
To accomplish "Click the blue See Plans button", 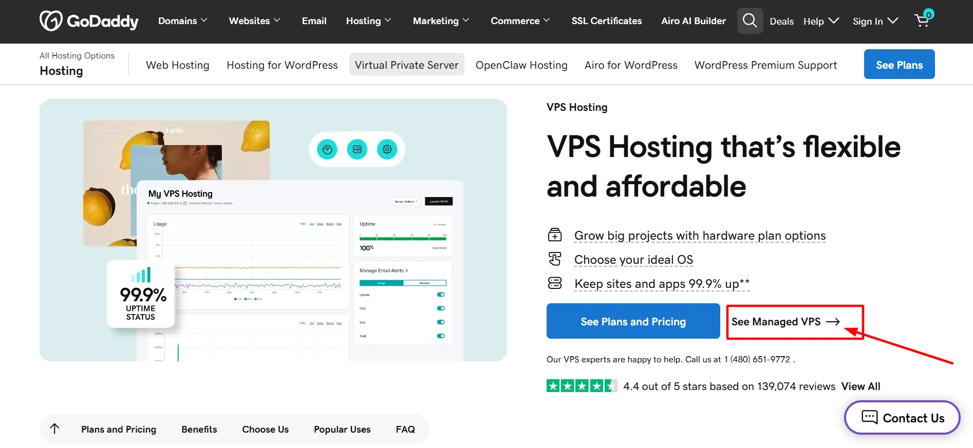I will 900,65.
